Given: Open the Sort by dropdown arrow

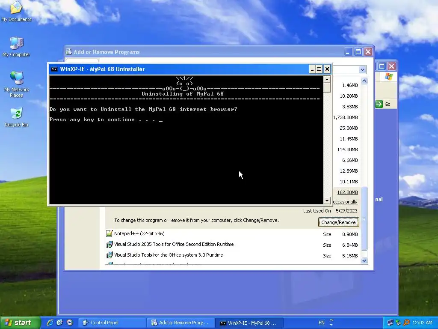Looking at the screenshot, I should point(362,69).
